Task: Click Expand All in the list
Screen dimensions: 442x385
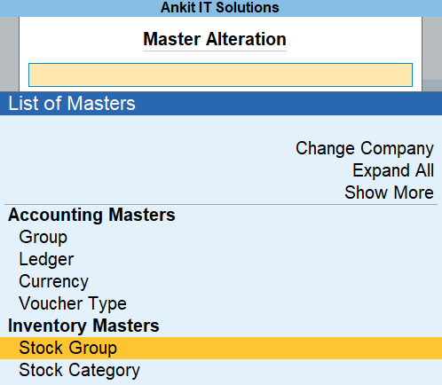Action: (393, 170)
